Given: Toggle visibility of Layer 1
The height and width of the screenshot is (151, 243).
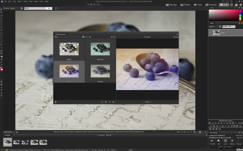Looking at the screenshot, I should click(210, 33).
